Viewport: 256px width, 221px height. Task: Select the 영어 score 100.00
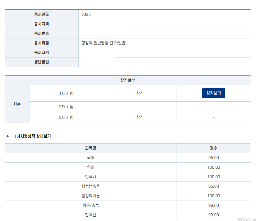(x=213, y=167)
